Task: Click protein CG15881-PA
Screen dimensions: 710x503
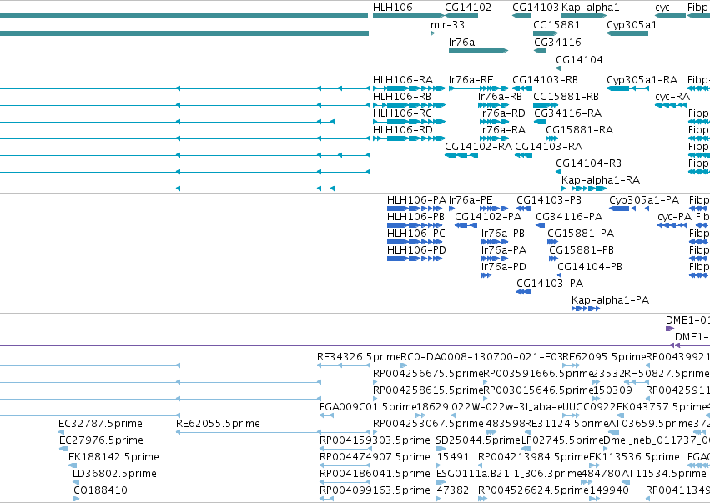Action: (581, 234)
